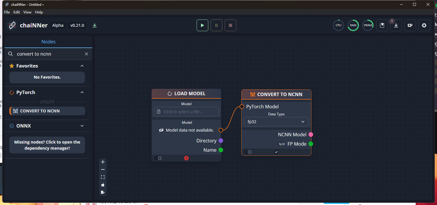Screen dimensions: 437x205
Task: Click the fp32 tag beside FP Mode
Action: coord(282,144)
